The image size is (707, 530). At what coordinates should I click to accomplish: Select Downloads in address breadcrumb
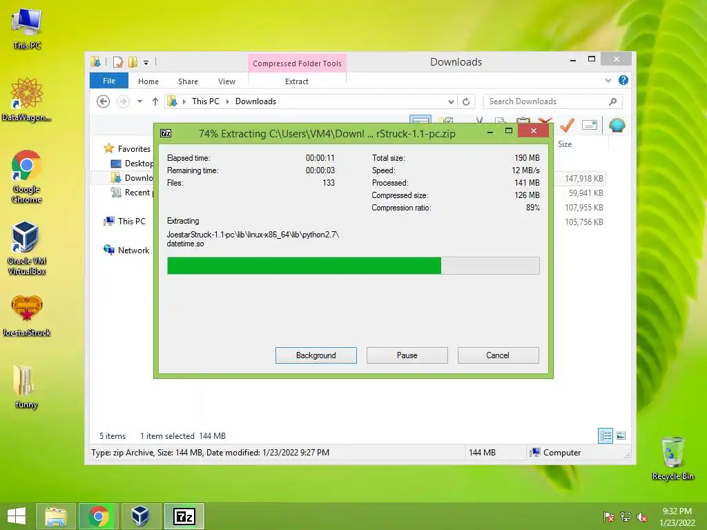tap(255, 101)
